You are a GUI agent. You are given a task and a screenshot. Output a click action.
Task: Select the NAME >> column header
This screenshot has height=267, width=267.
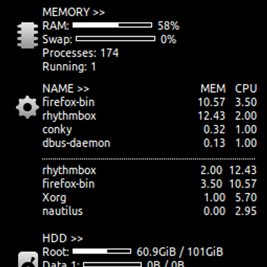coord(66,89)
